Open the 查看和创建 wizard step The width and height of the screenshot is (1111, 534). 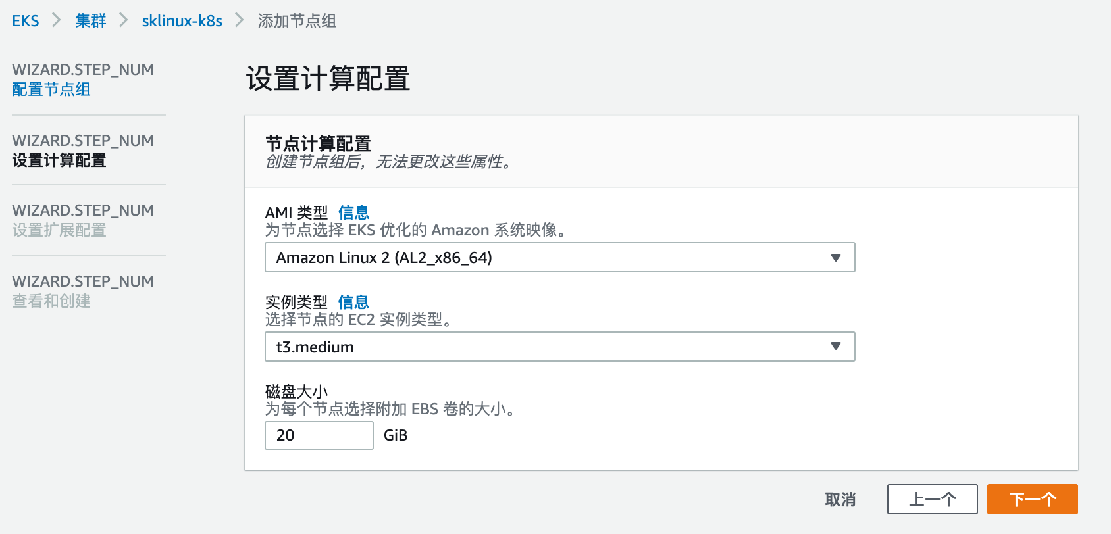click(51, 301)
